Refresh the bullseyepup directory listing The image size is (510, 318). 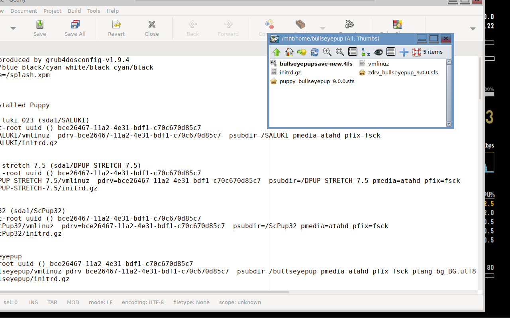[315, 52]
